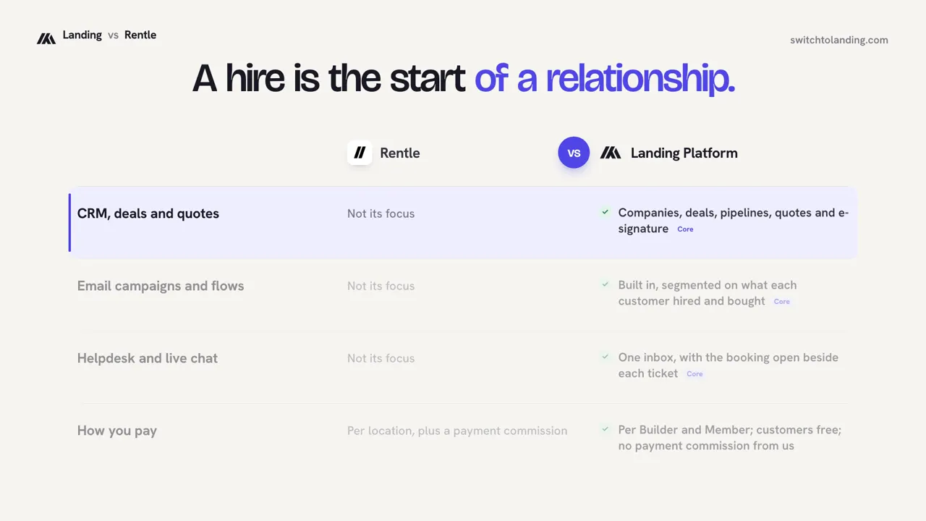Open the switchtolanding.com link
Image resolution: width=926 pixels, height=521 pixels.
(x=839, y=40)
